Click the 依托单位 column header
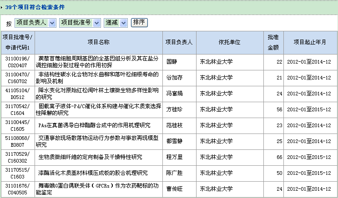Viewport: 338px width, 198px height. pyautogui.click(x=230, y=42)
